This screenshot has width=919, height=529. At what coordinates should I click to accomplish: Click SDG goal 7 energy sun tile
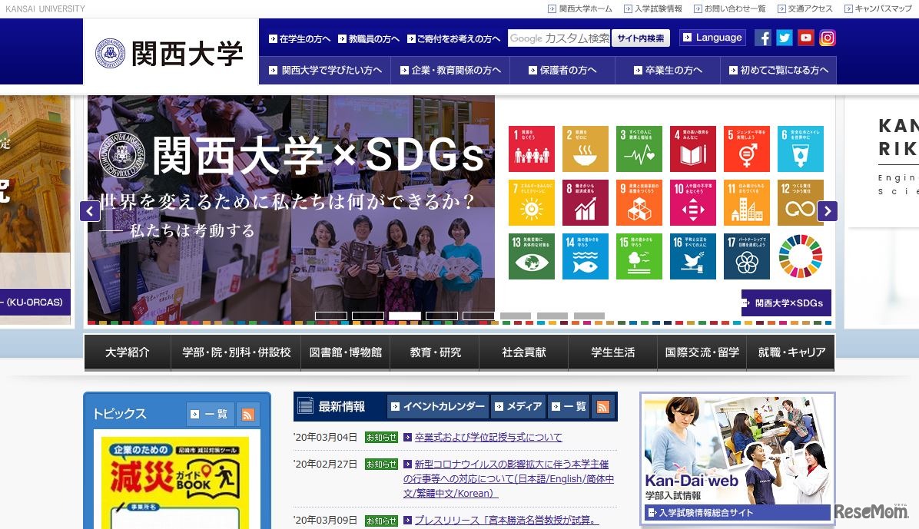tap(532, 203)
